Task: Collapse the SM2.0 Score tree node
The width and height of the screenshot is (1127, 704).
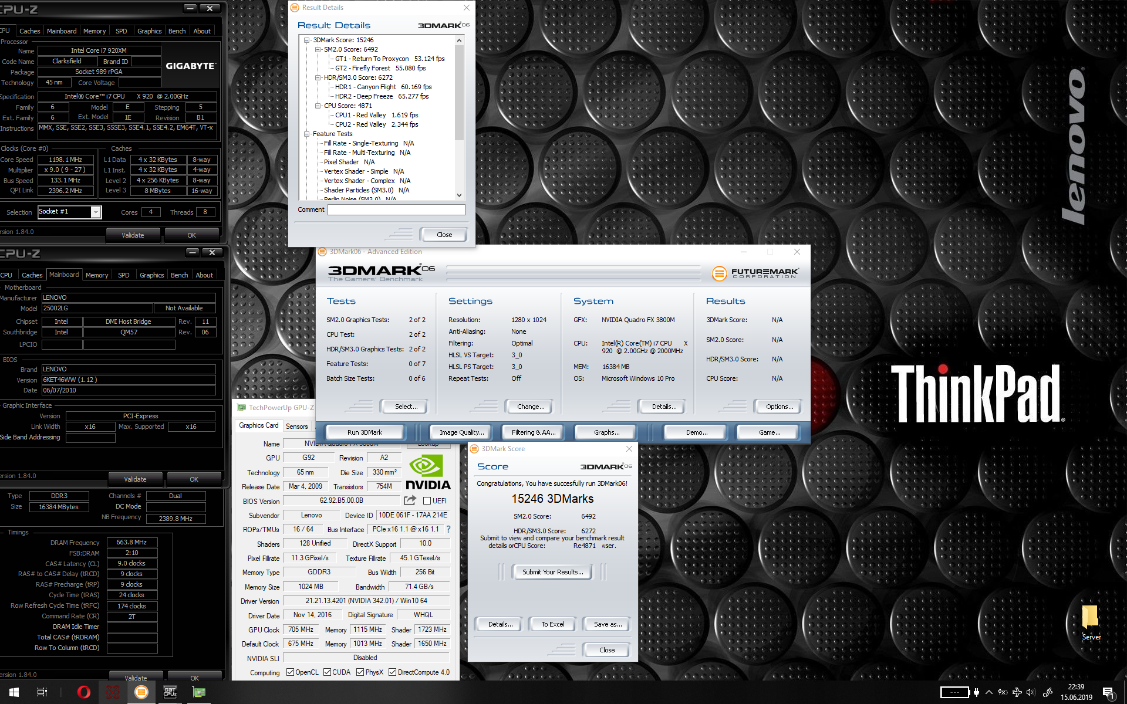Action: click(x=318, y=49)
